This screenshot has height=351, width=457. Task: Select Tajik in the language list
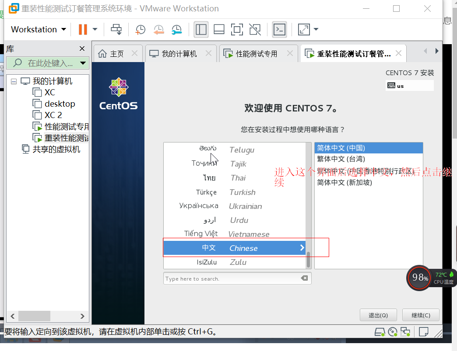coord(235,163)
